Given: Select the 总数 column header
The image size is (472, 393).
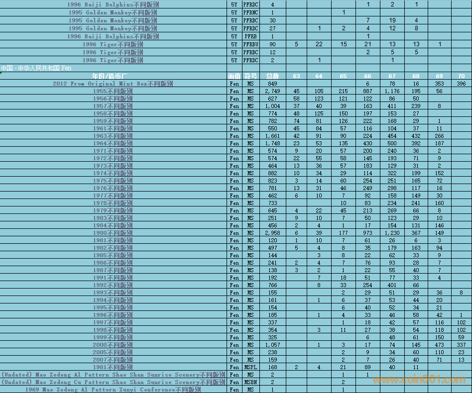Looking at the screenshot, I should 272,76.
